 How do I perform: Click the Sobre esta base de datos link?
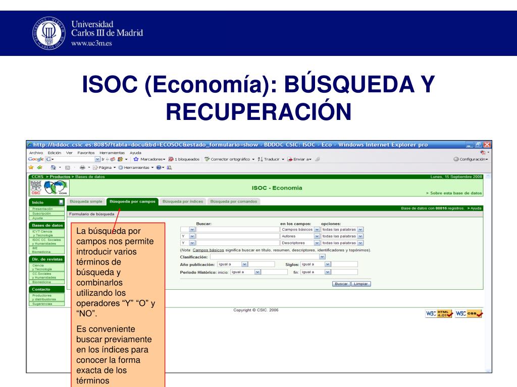click(454, 193)
